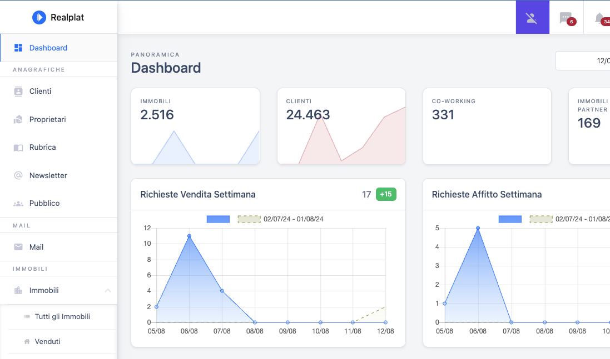610x359 pixels.
Task: Click the Mail envelope icon
Action: click(18, 247)
